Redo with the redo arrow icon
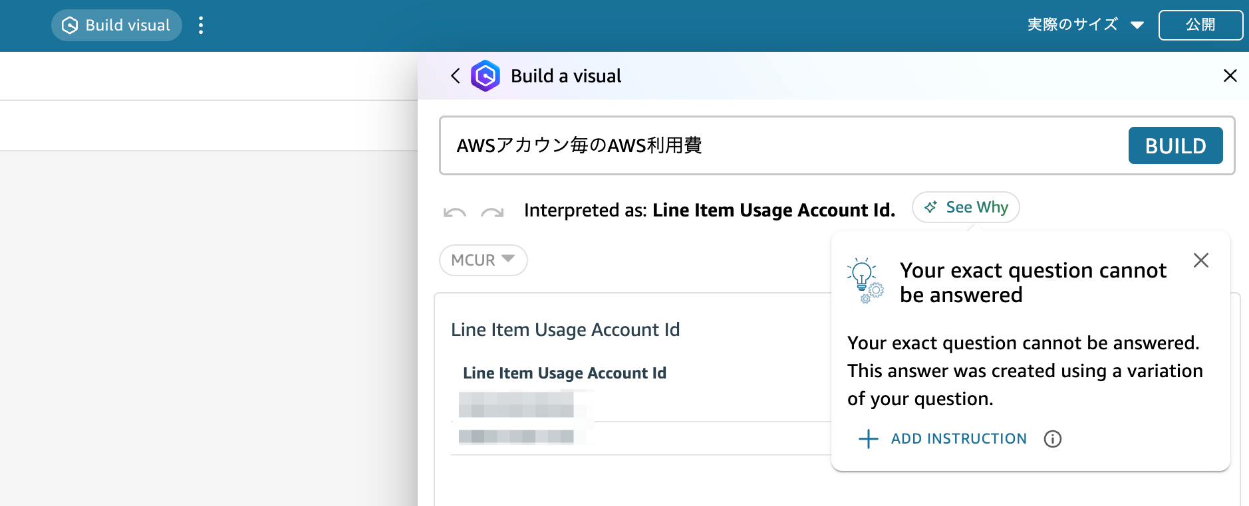The height and width of the screenshot is (506, 1249). (492, 212)
